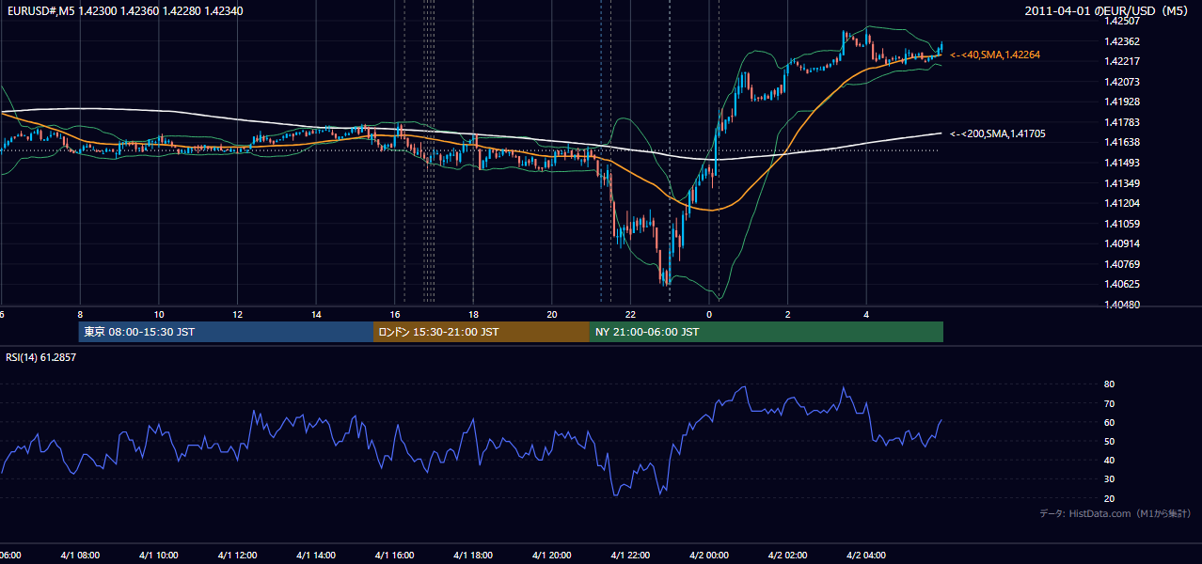Screen dimensions: 1202x564
Task: Click hour label 10 under price chart
Action: pyautogui.click(x=159, y=315)
